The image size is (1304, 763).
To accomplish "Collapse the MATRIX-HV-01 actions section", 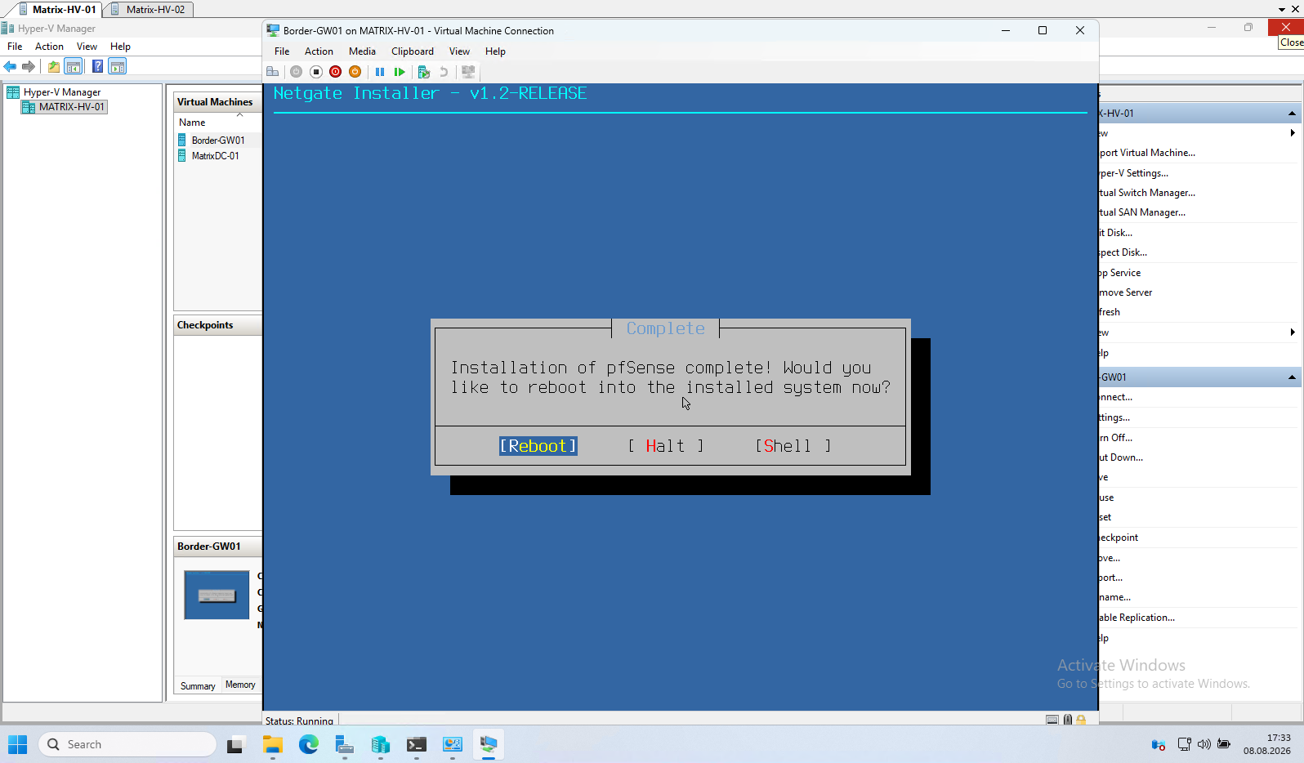I will [x=1292, y=114].
